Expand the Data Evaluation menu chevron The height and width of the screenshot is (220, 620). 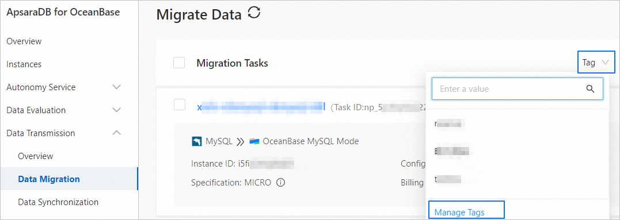117,110
